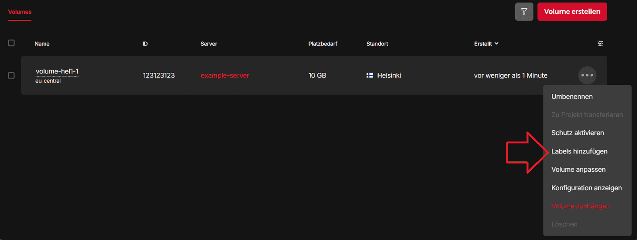637x240 pixels.
Task: Click the disabled Zu Projekt transferieren entry
Action: [x=587, y=115]
